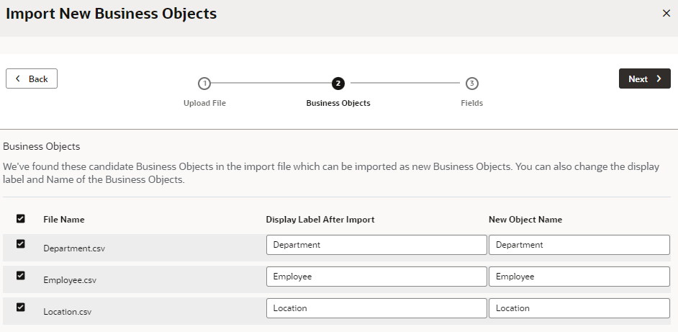Screen dimensions: 678x332
Task: Click the Location new object name field
Action: pos(579,308)
